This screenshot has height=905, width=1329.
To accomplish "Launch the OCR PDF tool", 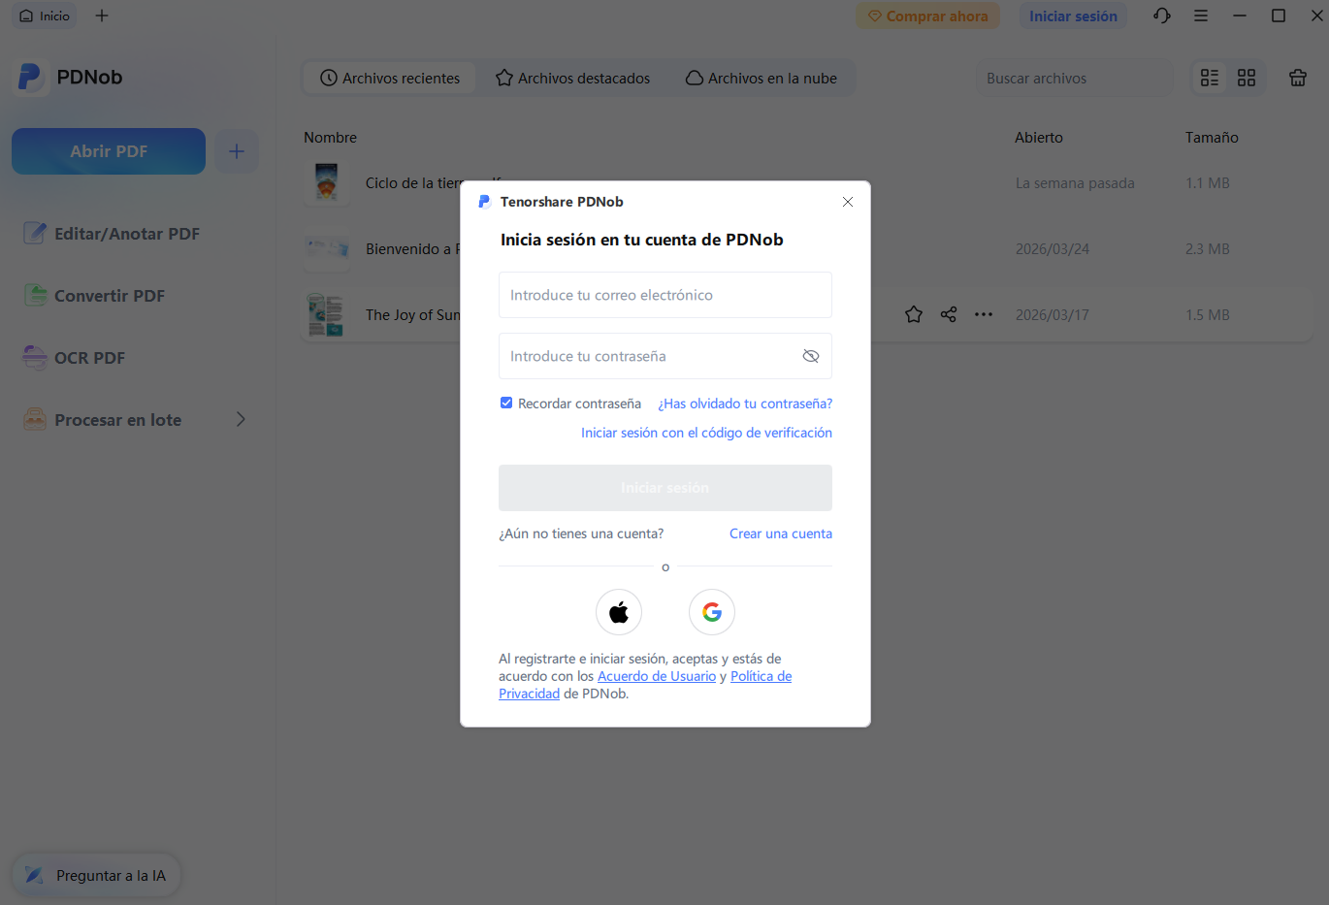I will (75, 358).
